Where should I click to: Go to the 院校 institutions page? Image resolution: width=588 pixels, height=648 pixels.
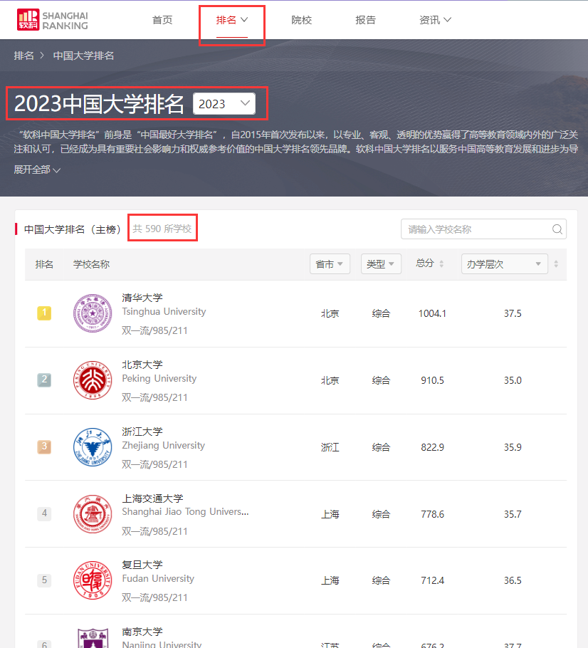coord(302,20)
